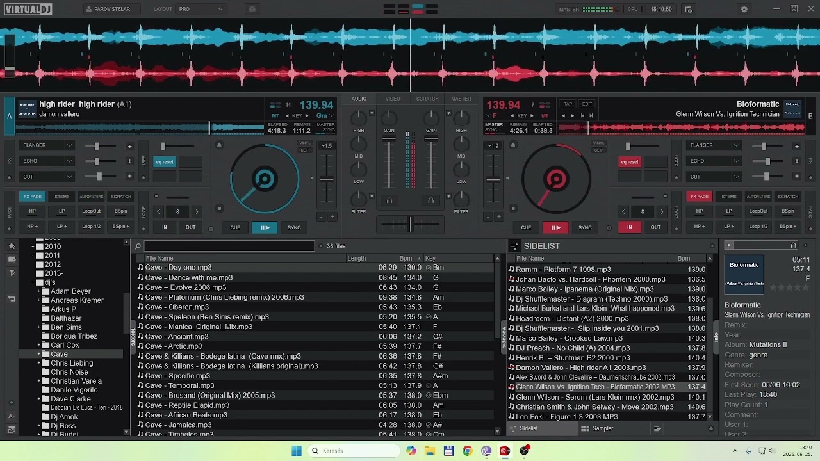The height and width of the screenshot is (461, 820).
Task: Open the ECHO effect dropdown on deck A
Action: click(47, 161)
